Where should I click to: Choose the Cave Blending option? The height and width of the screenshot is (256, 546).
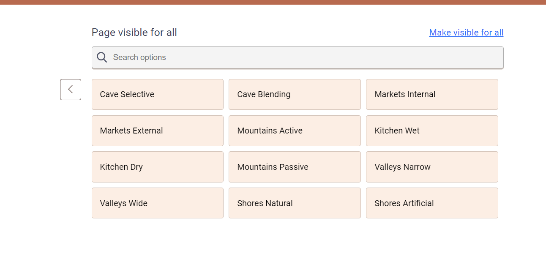[295, 94]
